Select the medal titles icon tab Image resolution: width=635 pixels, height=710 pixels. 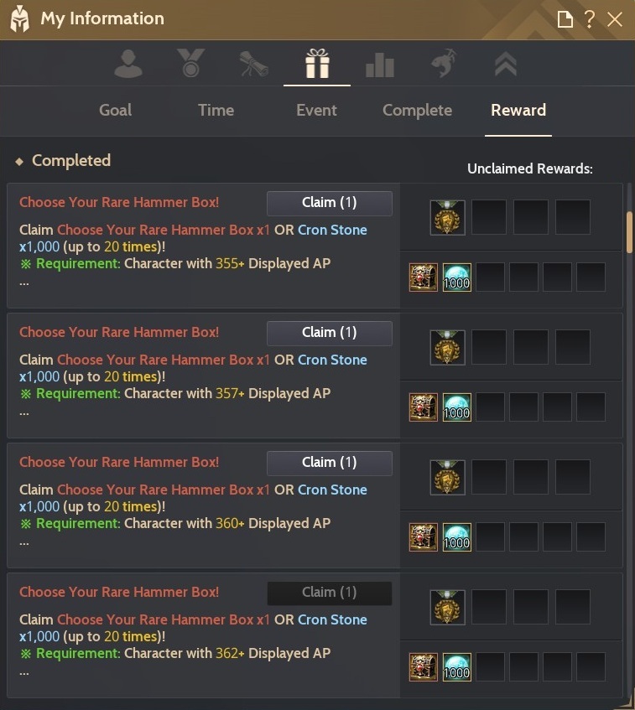(190, 63)
